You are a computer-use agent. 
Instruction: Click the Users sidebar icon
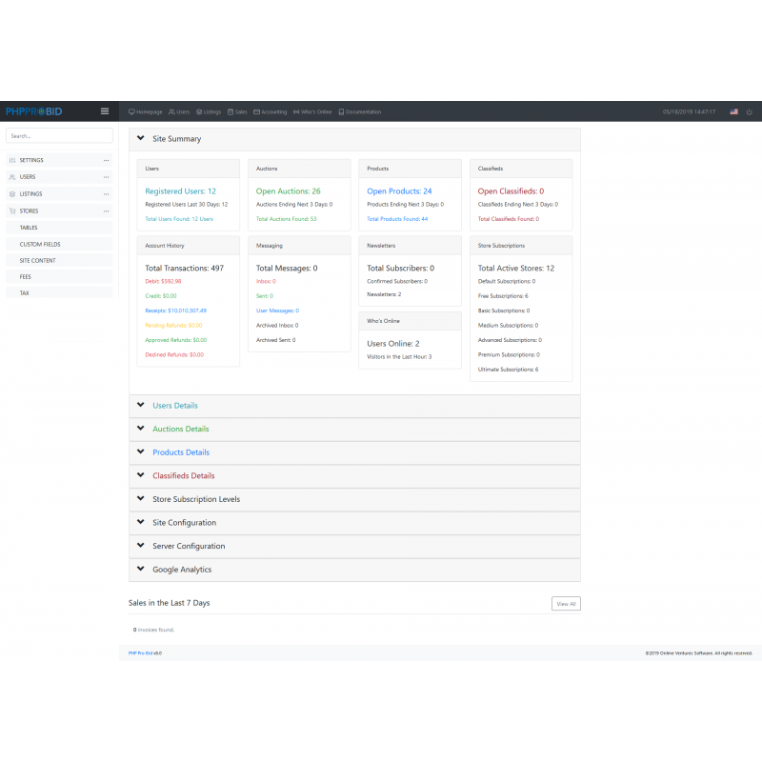(12, 177)
